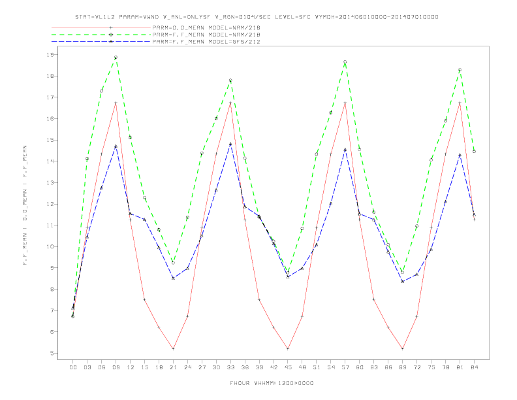Click x-axis tick label 54
The width and height of the screenshot is (517, 400).
coord(331,367)
